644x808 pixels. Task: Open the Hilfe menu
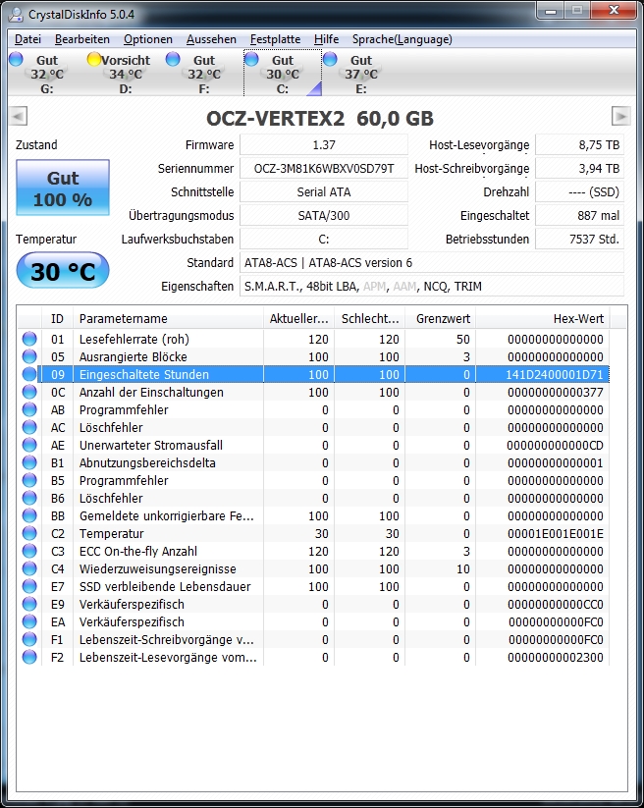(326, 39)
